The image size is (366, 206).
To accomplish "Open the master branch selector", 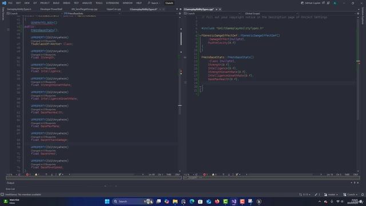I will tap(331, 195).
